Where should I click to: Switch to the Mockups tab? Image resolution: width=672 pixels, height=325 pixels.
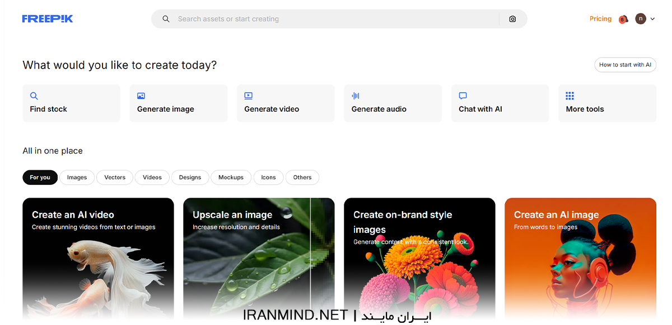[231, 178]
